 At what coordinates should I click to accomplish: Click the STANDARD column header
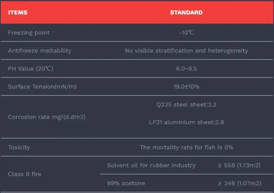[186, 12]
